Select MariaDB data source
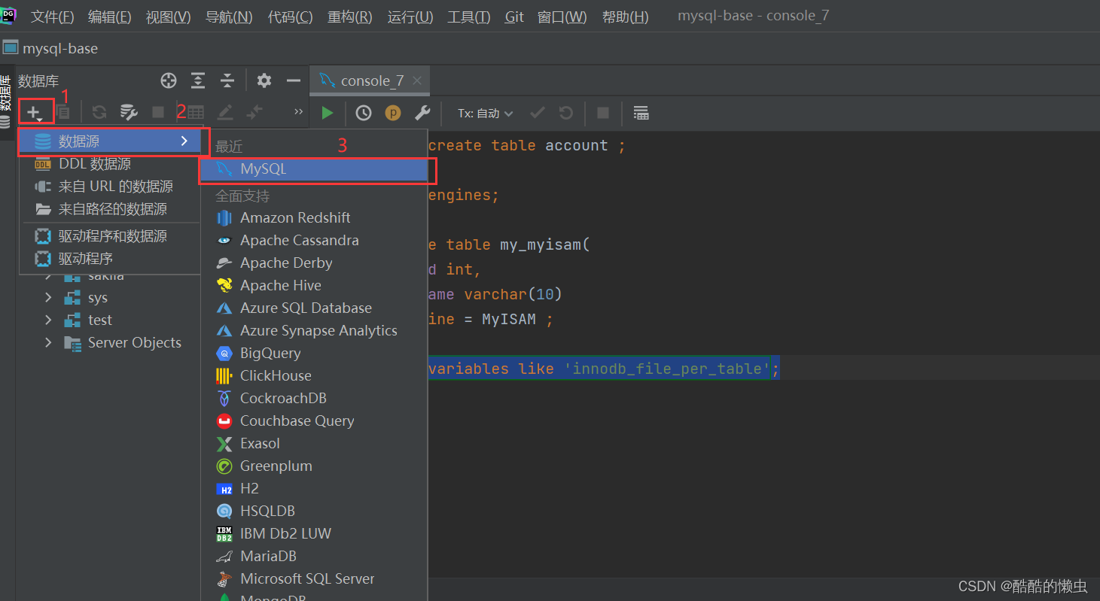This screenshot has width=1100, height=601. [314, 556]
